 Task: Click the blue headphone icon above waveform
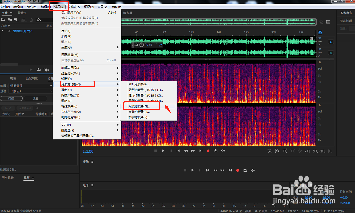[320, 33]
